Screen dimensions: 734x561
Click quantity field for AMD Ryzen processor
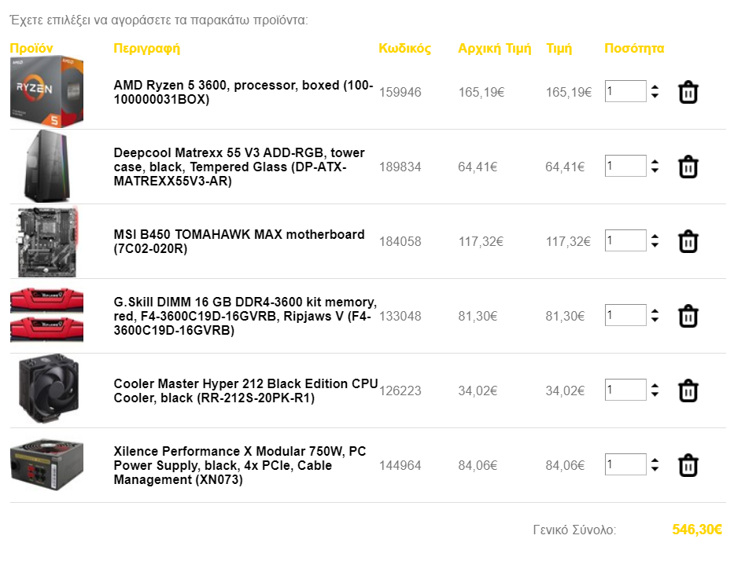click(625, 91)
